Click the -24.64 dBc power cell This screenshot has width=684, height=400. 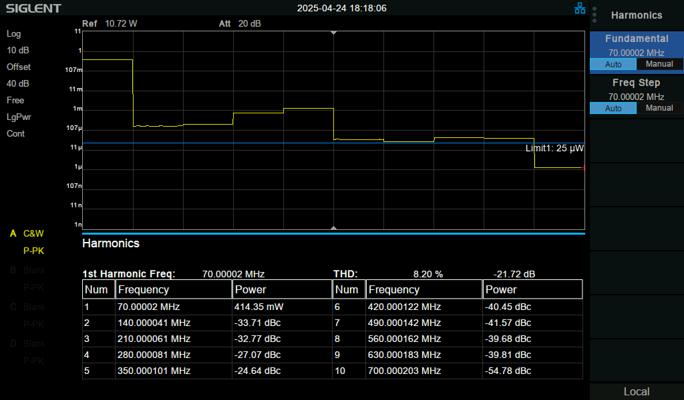(282, 371)
